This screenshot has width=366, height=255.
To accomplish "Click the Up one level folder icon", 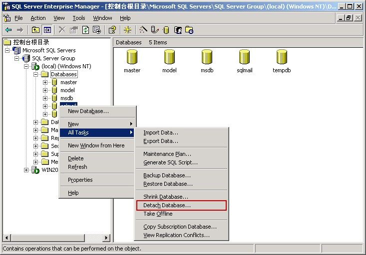I will tap(35, 30).
